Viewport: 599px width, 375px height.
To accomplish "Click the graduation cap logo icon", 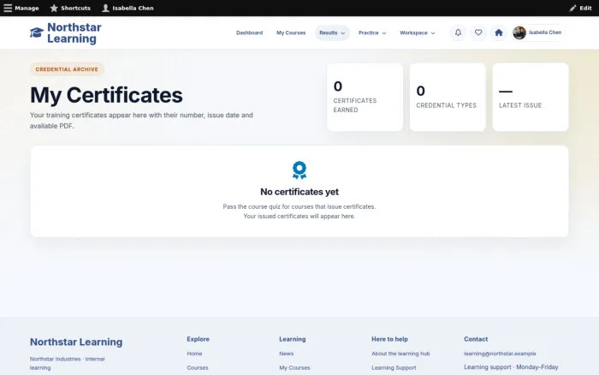I will pos(37,33).
